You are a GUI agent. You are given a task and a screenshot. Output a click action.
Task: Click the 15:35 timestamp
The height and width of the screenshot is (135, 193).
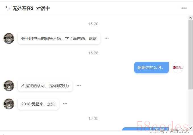93,118
